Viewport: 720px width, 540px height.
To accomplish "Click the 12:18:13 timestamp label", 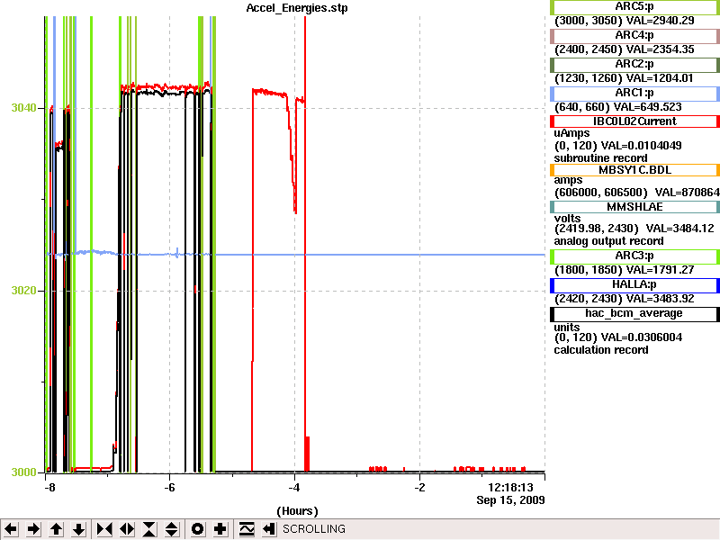I will tap(510, 487).
